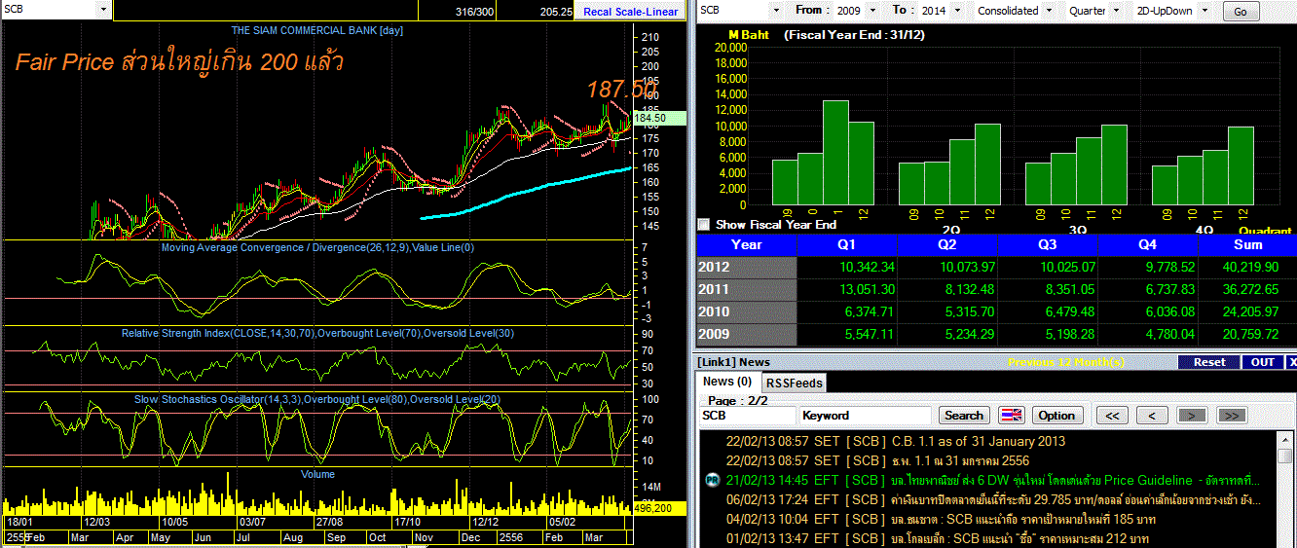Viewport: 1297px width, 548px height.
Task: Click the Keyword search field
Action: point(867,416)
